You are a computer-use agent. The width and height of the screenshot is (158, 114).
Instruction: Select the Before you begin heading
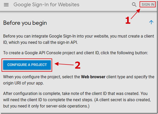pos(25,23)
